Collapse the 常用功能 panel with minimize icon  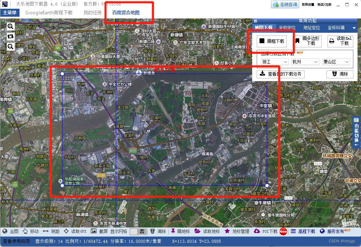[256, 20]
